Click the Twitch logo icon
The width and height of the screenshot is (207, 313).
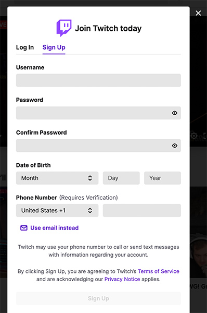point(64,28)
